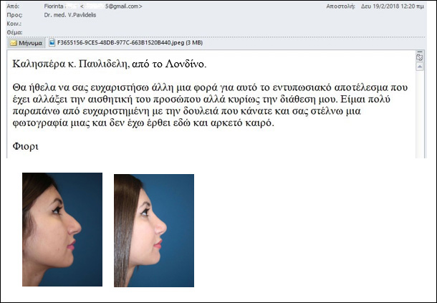Open the right profile photo thumbnail
The width and height of the screenshot is (437, 303).
point(154,231)
